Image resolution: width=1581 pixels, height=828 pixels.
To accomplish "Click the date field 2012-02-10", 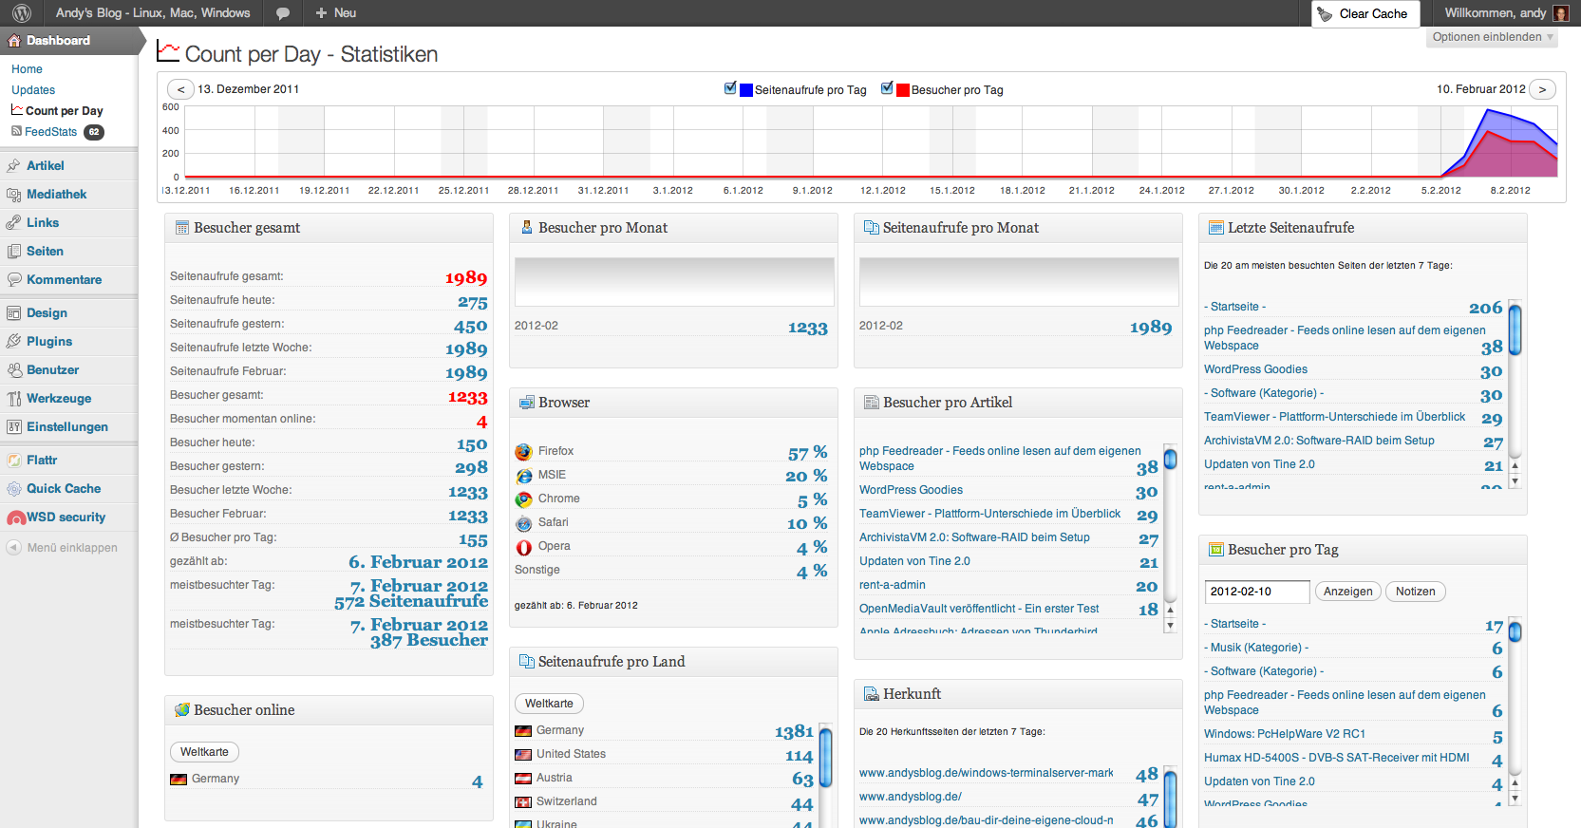I will 1256,592.
